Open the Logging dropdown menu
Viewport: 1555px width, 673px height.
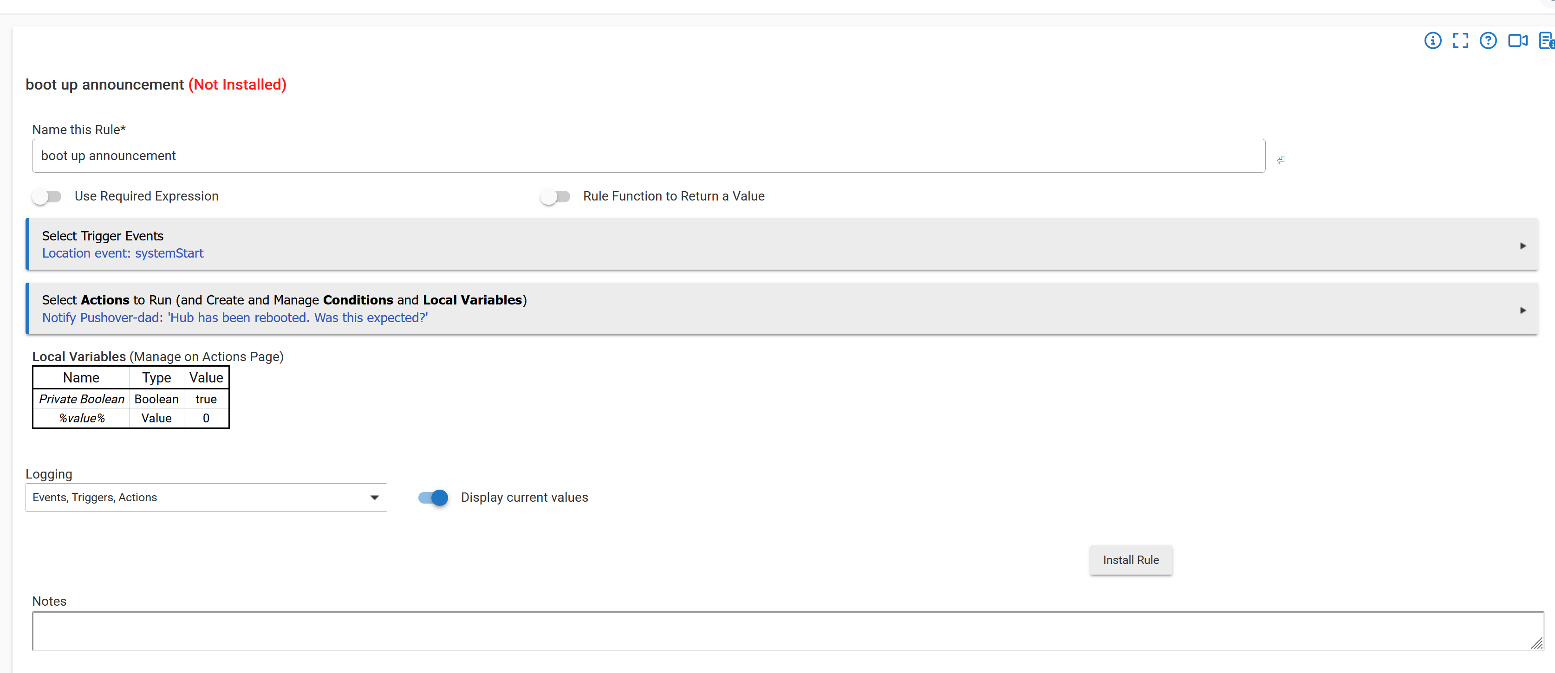(x=206, y=498)
